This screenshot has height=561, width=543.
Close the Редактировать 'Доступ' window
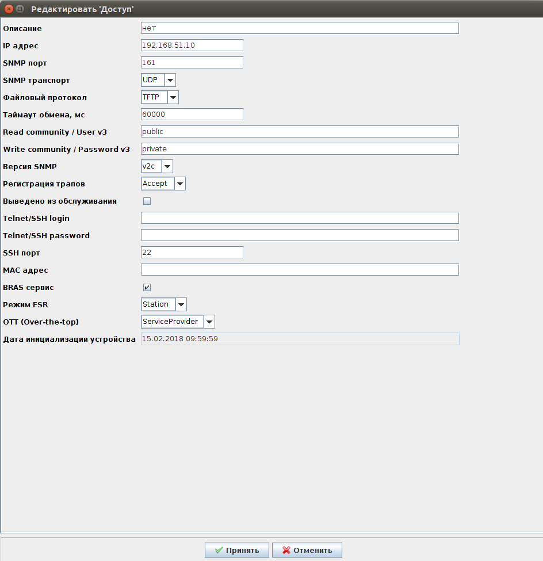(9, 9)
